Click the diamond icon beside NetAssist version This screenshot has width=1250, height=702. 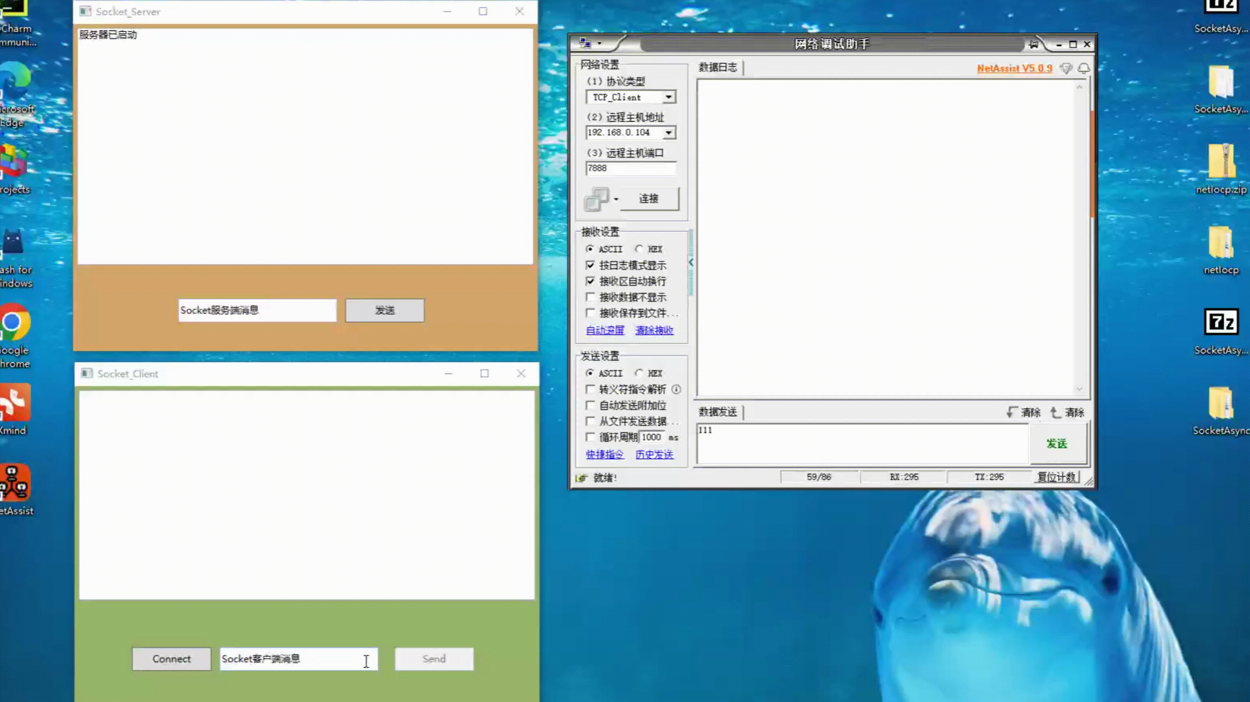1066,68
